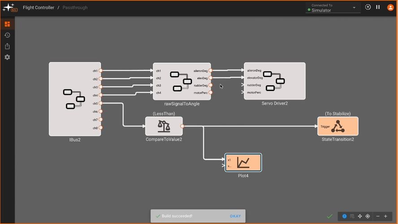Click rudderDeg output port on rawSignalToAngle
This screenshot has height=224, width=398.
210,85
